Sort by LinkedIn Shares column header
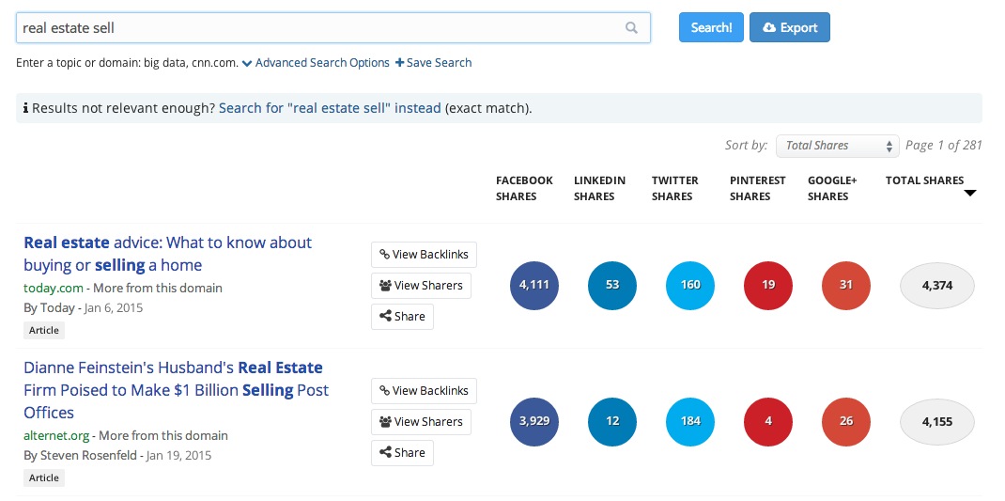This screenshot has height=501, width=1005. click(x=599, y=189)
